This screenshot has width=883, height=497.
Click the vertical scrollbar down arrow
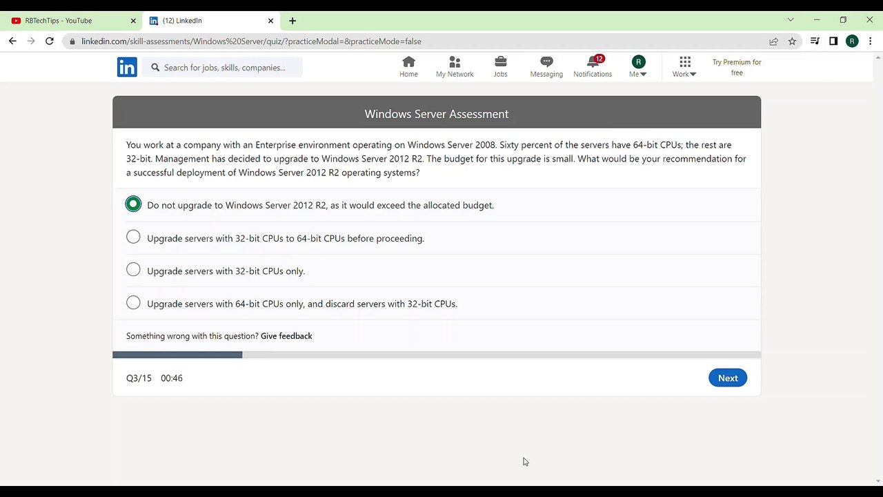[x=877, y=481]
